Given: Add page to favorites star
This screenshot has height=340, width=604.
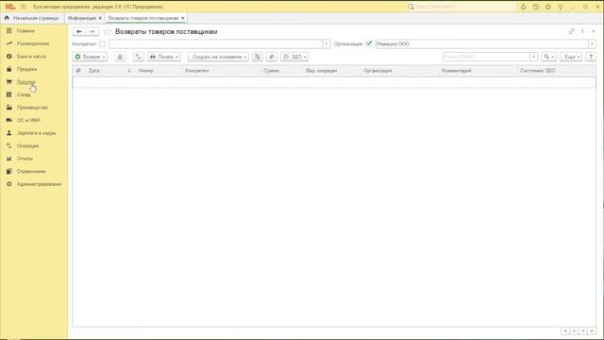Looking at the screenshot, I should 108,31.
